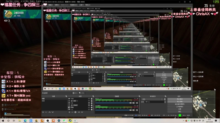This screenshot has width=220, height=123.
Task: Toggle visibility eye for the image source
Action: click(89, 107)
